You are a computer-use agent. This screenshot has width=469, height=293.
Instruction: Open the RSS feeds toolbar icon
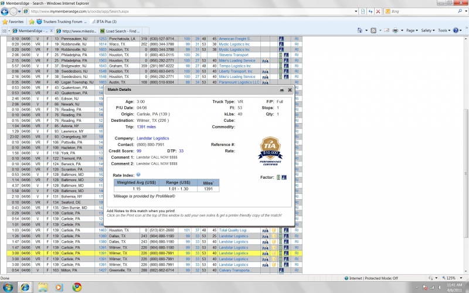[x=373, y=30]
